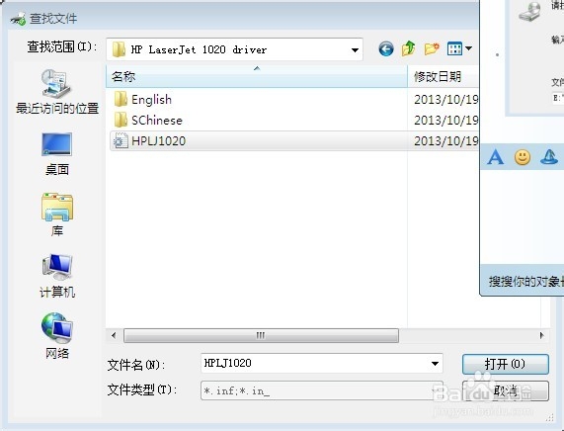Open the view menu icon
The width and height of the screenshot is (564, 431).
[454, 48]
